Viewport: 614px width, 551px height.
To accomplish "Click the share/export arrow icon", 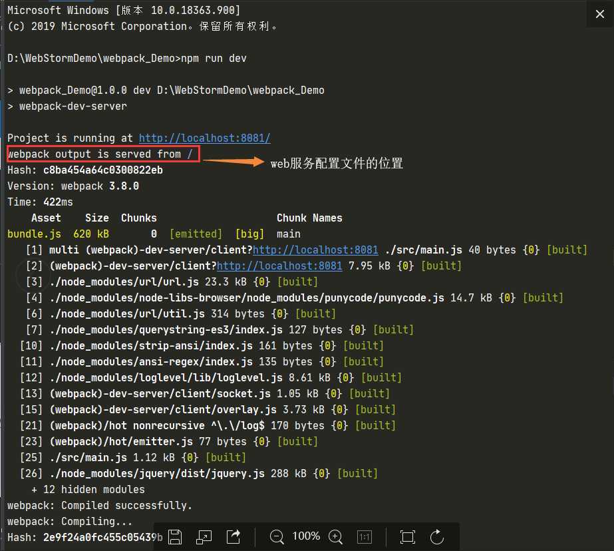I will tap(233, 536).
